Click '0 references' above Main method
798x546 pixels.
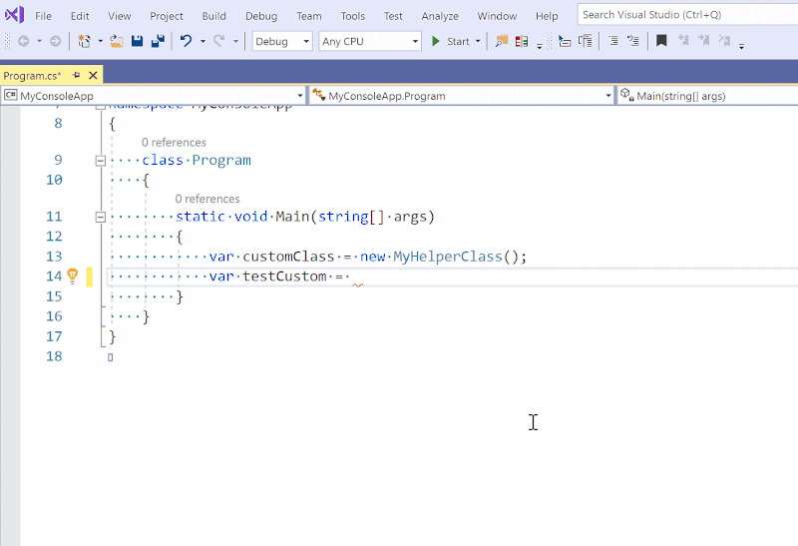pyautogui.click(x=207, y=199)
